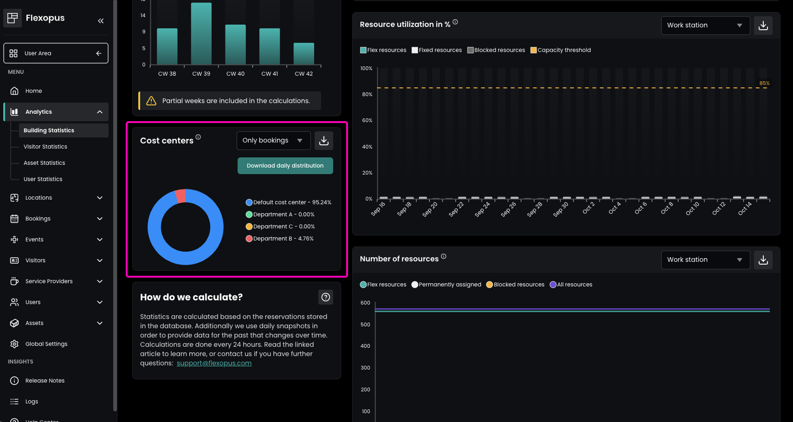Open Visitor Statistics page
793x422 pixels.
[45, 147]
